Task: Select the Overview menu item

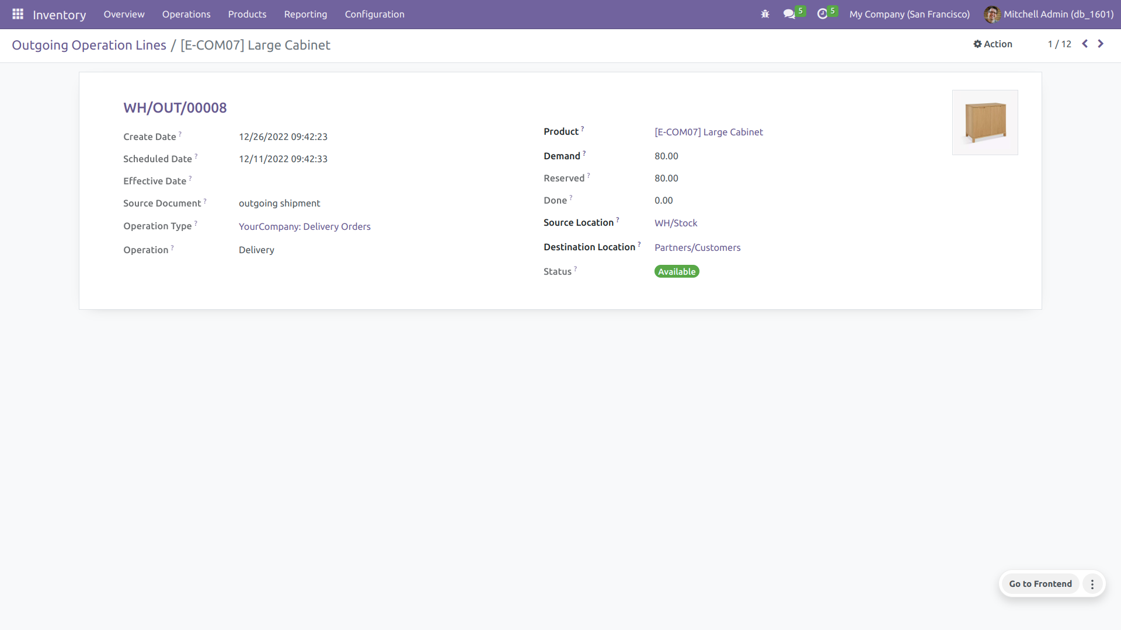Action: click(124, 14)
